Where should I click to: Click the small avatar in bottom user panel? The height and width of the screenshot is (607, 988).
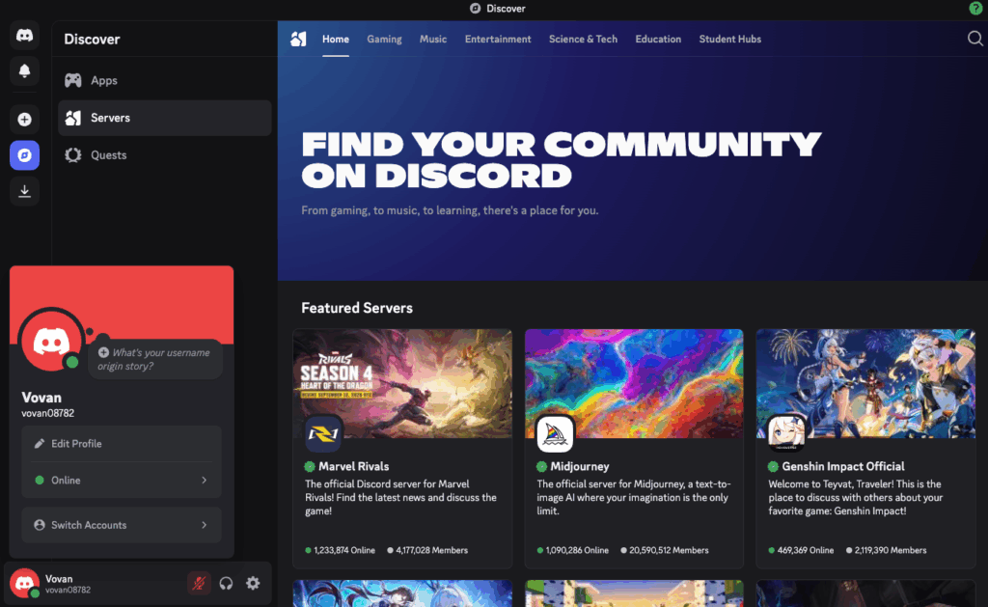24,583
